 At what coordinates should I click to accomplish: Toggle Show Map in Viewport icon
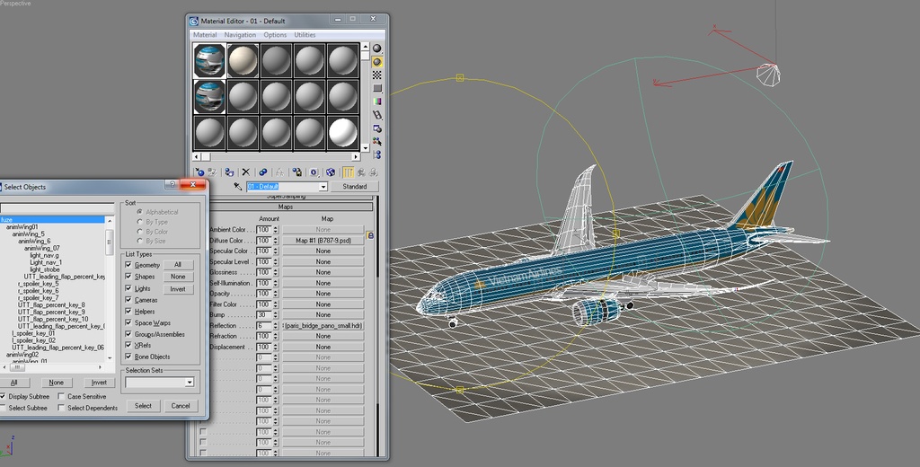tap(331, 172)
